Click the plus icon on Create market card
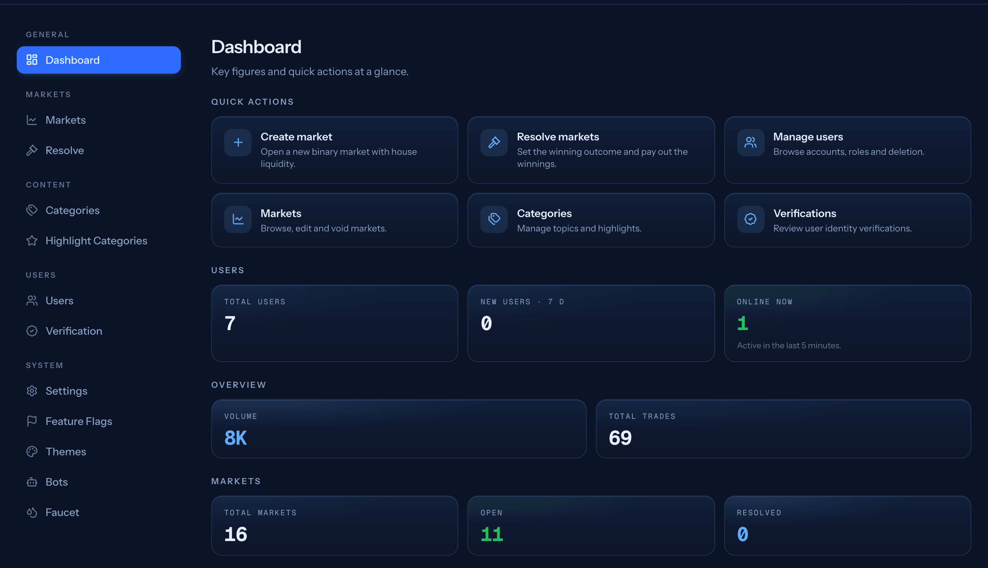988x568 pixels. coord(238,142)
